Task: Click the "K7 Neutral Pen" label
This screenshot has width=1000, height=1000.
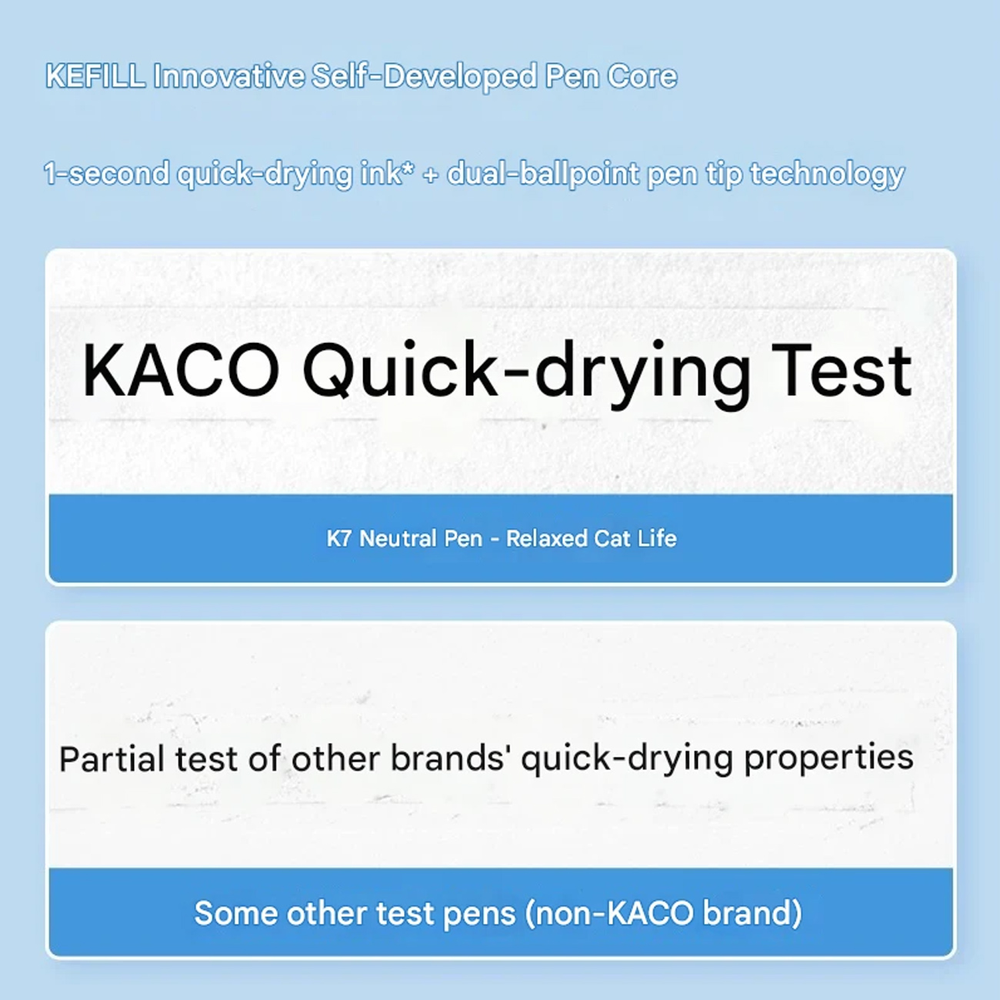Action: coord(404,538)
